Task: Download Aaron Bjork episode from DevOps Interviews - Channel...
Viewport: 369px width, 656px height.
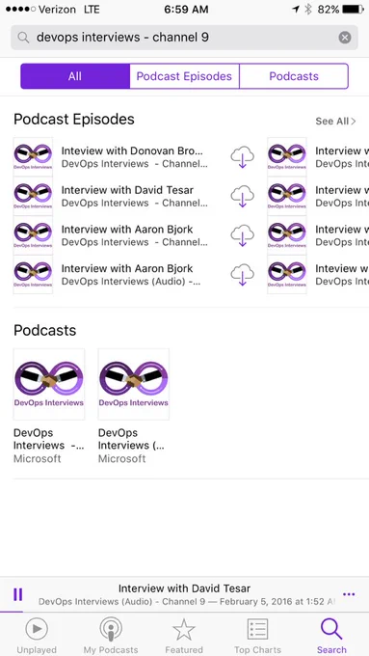Action: [243, 235]
